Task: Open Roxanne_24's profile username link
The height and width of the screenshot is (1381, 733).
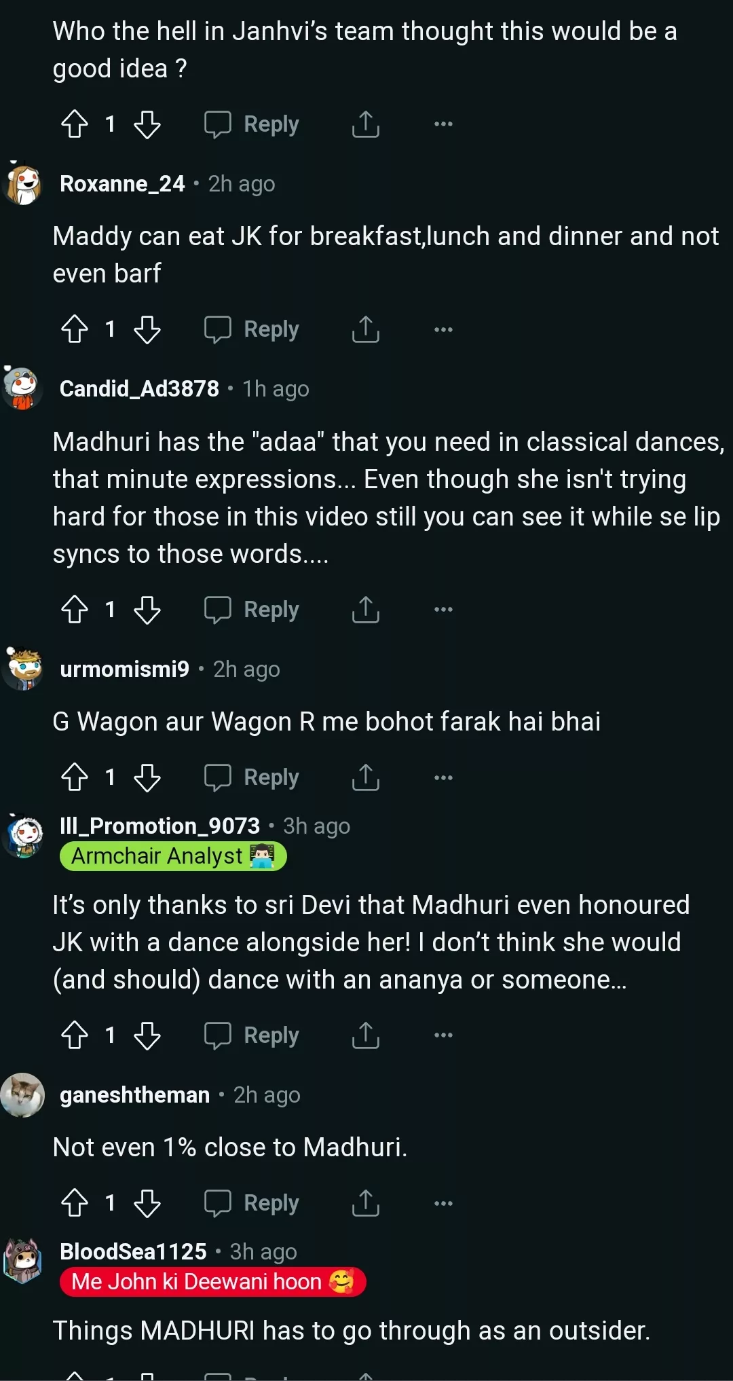Action: pyautogui.click(x=122, y=184)
